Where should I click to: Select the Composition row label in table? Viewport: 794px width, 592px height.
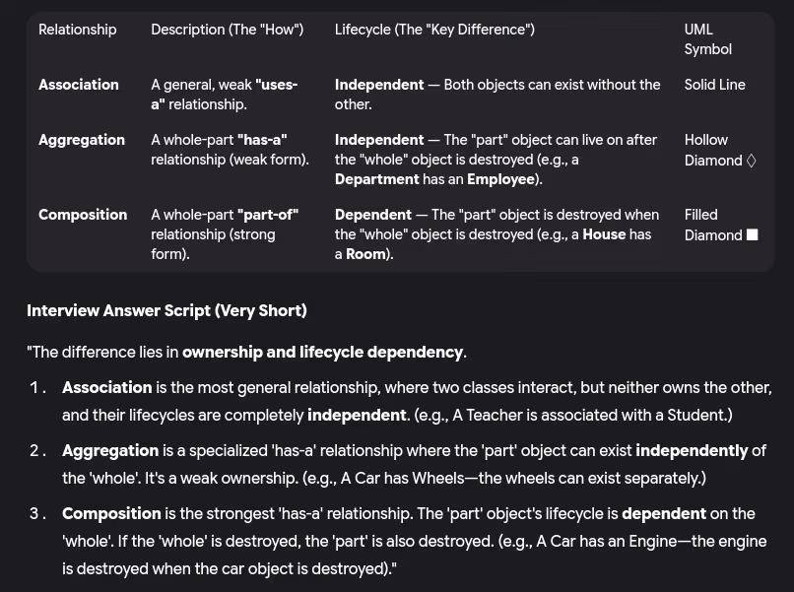tap(83, 215)
